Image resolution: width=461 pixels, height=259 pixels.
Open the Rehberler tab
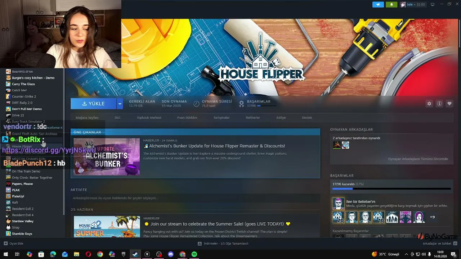[253, 118]
